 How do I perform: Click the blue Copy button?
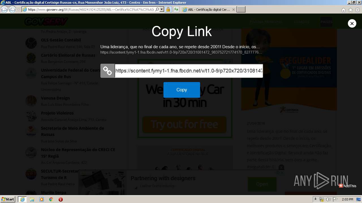(182, 90)
